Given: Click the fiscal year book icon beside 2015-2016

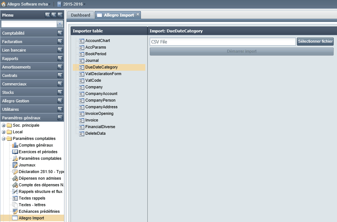Looking at the screenshot, I should coord(60,4).
